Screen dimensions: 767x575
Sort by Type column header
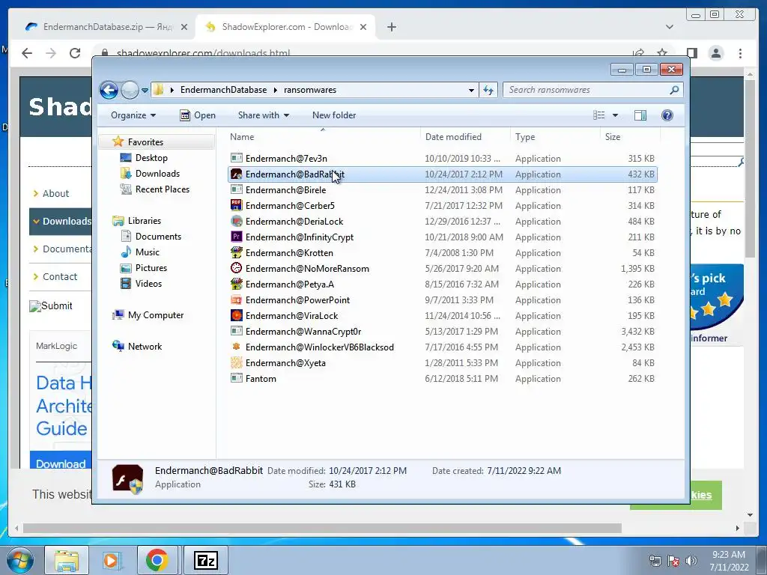coord(555,137)
